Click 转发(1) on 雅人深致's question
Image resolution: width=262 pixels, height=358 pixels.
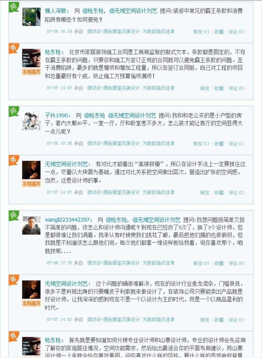[201, 32]
